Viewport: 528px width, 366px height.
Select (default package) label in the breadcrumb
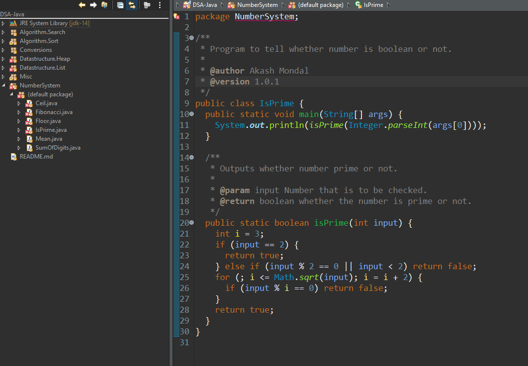[x=321, y=5]
